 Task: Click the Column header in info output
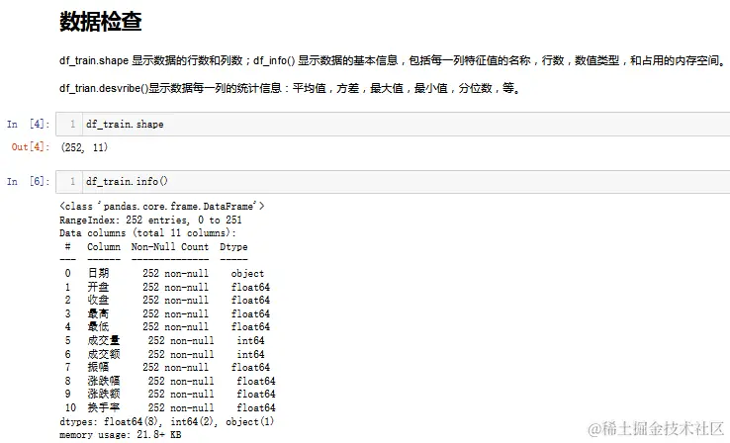tap(104, 247)
